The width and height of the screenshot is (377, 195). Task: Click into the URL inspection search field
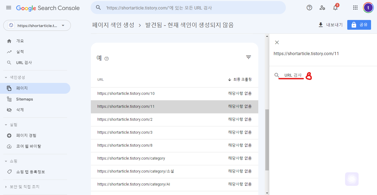pos(188,8)
